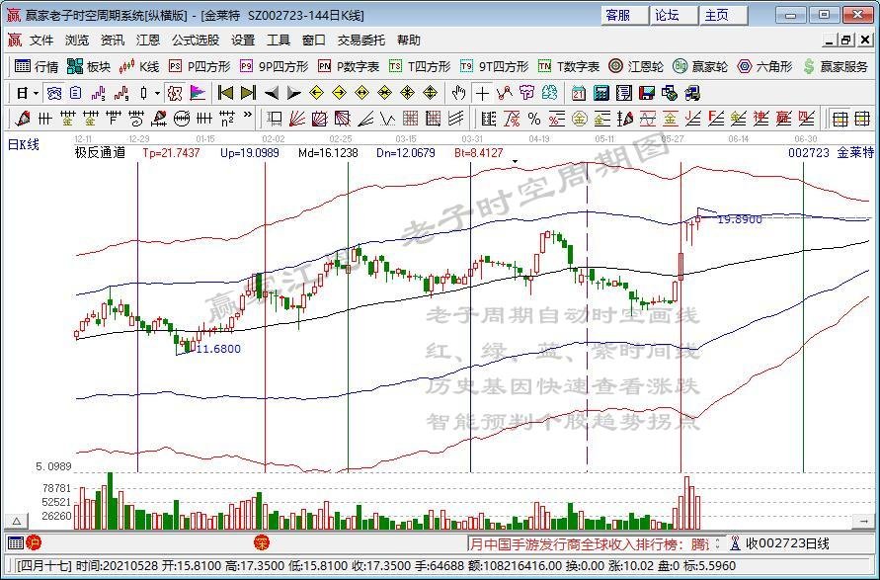Jump to first bar with skip-back icon
880x580 pixels.
click(x=225, y=93)
